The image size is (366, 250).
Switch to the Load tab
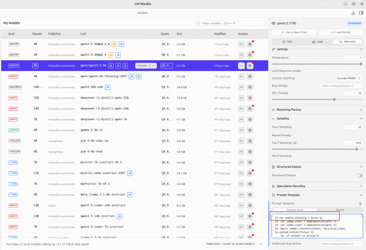pos(317,41)
